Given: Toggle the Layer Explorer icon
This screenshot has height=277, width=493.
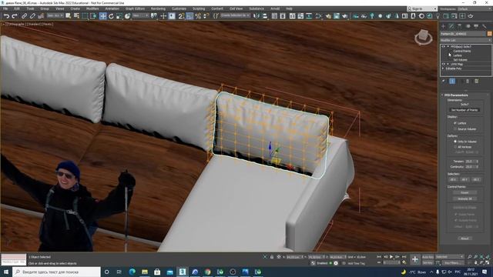Looking at the screenshot, I should pos(283,15).
